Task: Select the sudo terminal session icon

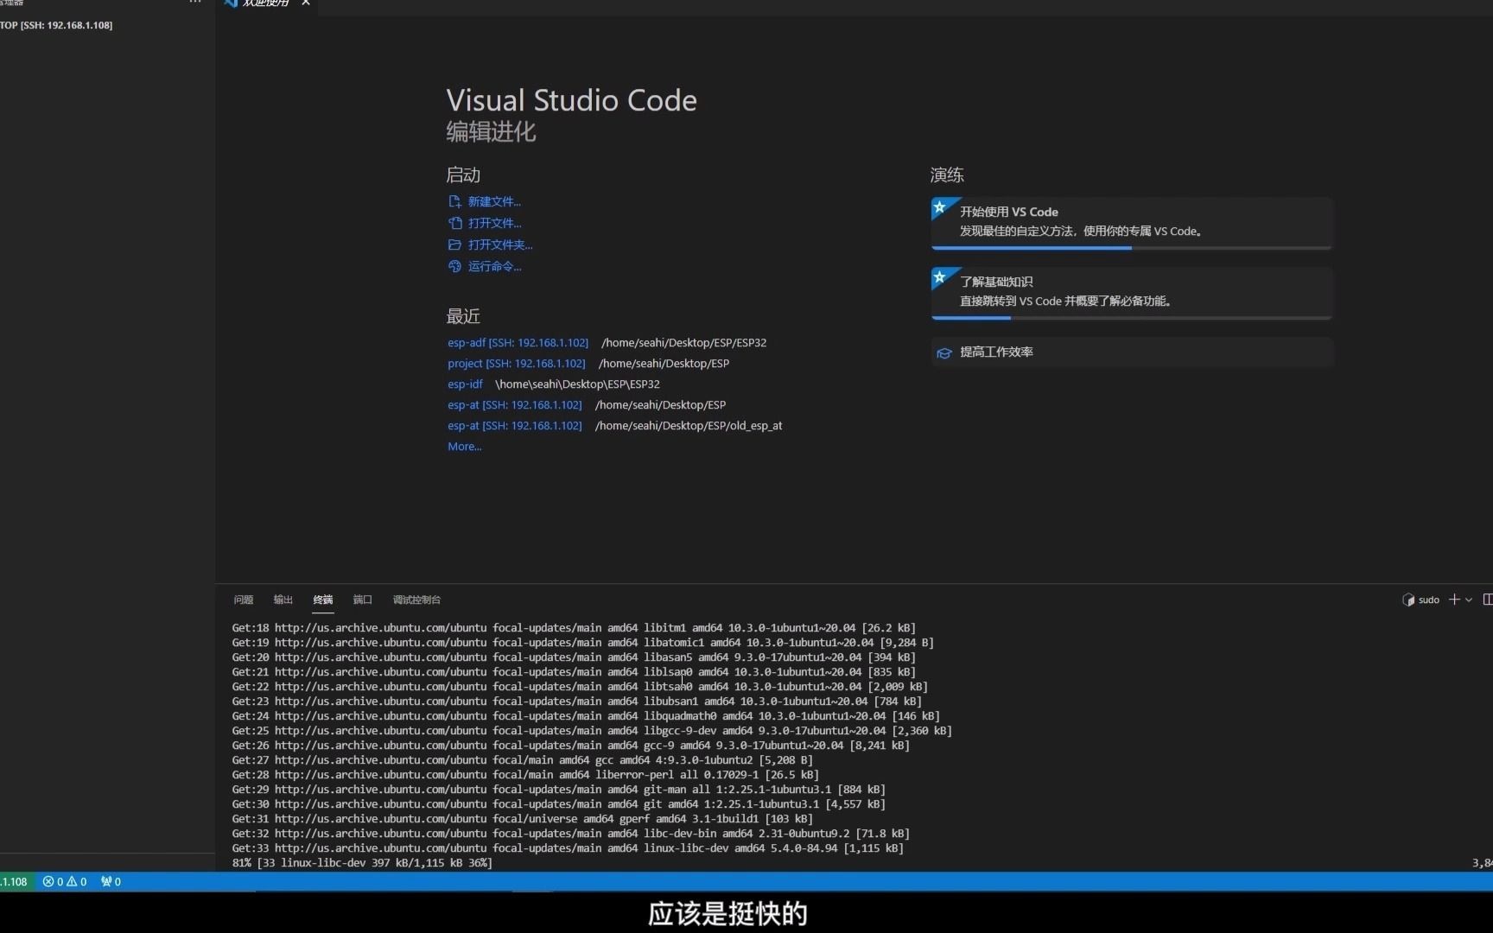Action: (1409, 600)
